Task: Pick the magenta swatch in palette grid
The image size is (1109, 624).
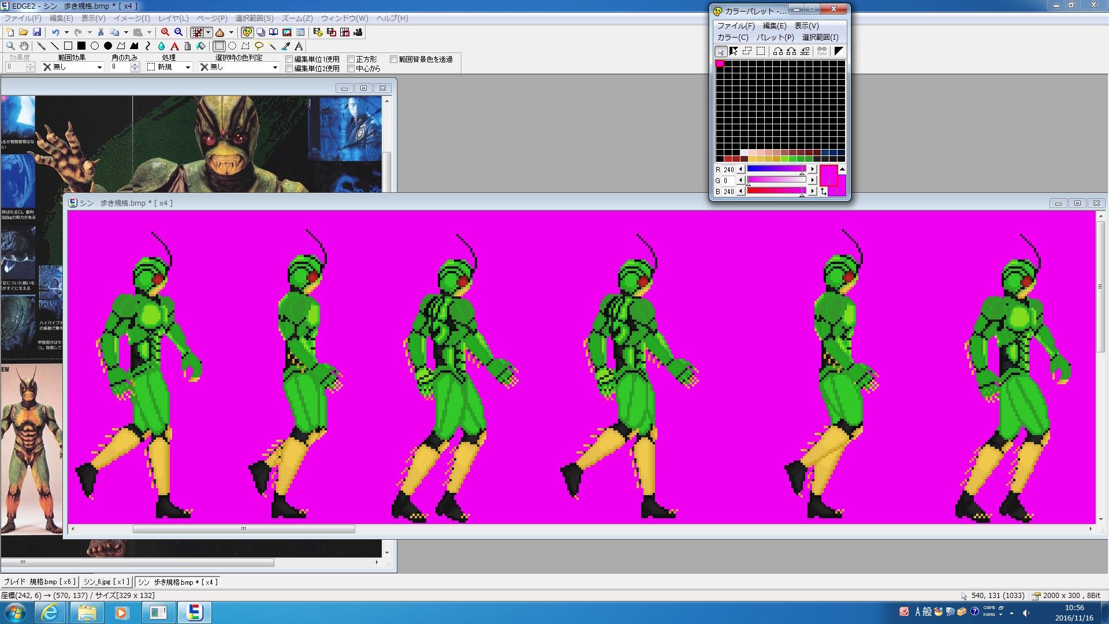Action: [x=720, y=64]
